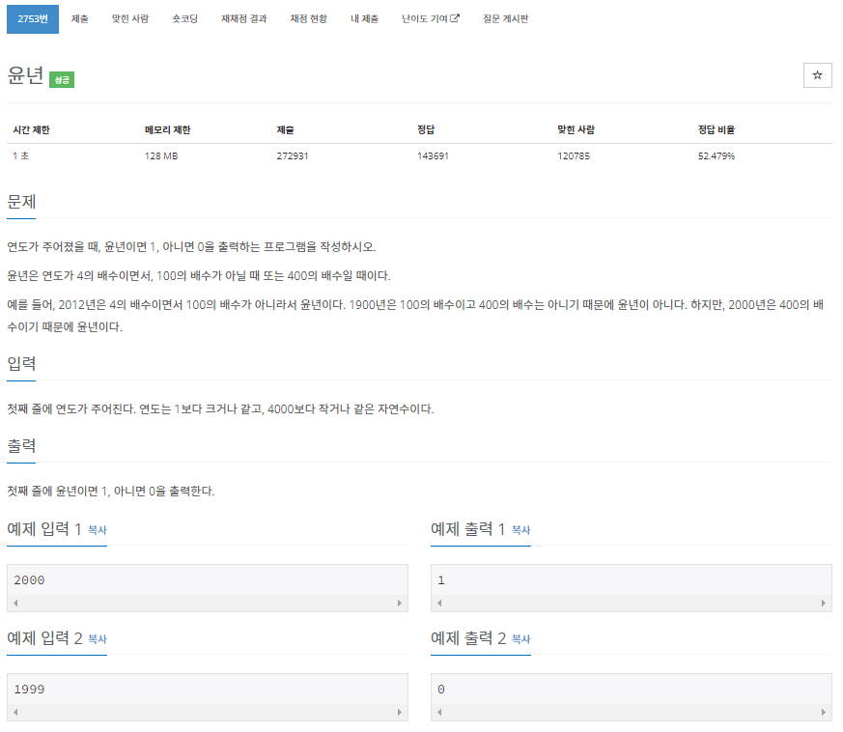Screen dimensions: 843x732
Task: Open the 맞힌 사람 tab
Action: tap(130, 18)
